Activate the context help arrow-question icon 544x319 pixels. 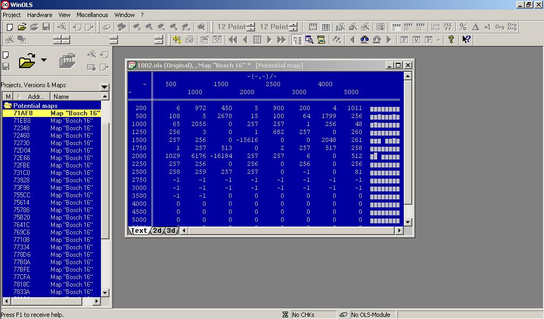466,39
